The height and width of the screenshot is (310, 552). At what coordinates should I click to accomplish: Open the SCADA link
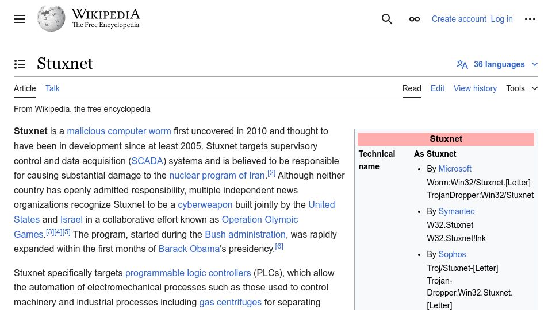(147, 161)
